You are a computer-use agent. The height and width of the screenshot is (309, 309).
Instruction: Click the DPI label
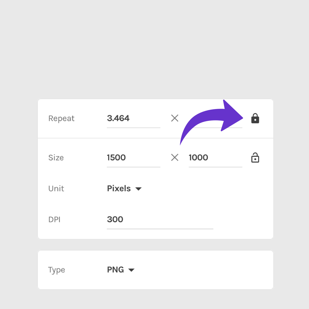[54, 219]
